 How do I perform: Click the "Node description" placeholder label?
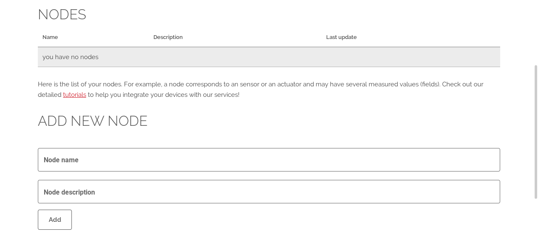69,192
